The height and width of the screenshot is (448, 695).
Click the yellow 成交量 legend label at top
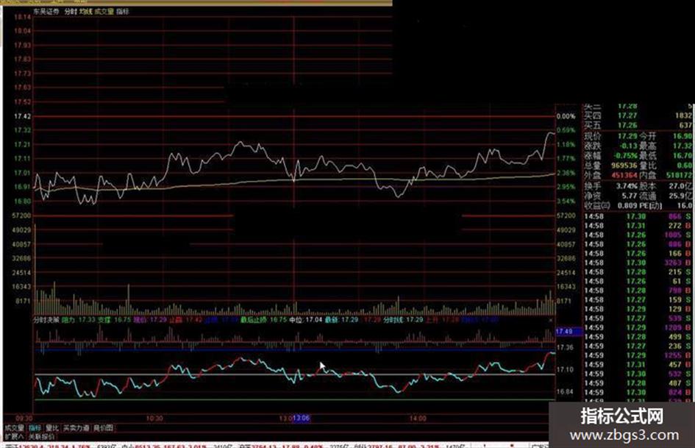tap(104, 12)
